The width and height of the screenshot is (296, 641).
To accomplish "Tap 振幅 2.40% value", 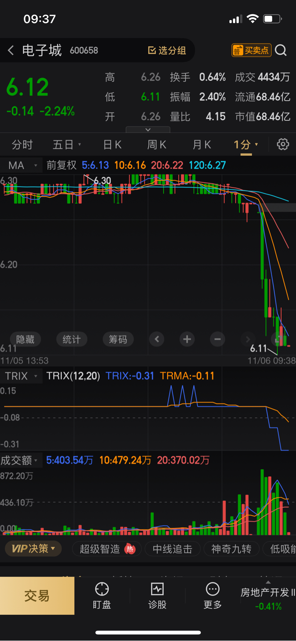I will click(x=212, y=97).
